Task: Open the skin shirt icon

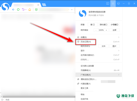Action: tap(118, 4)
